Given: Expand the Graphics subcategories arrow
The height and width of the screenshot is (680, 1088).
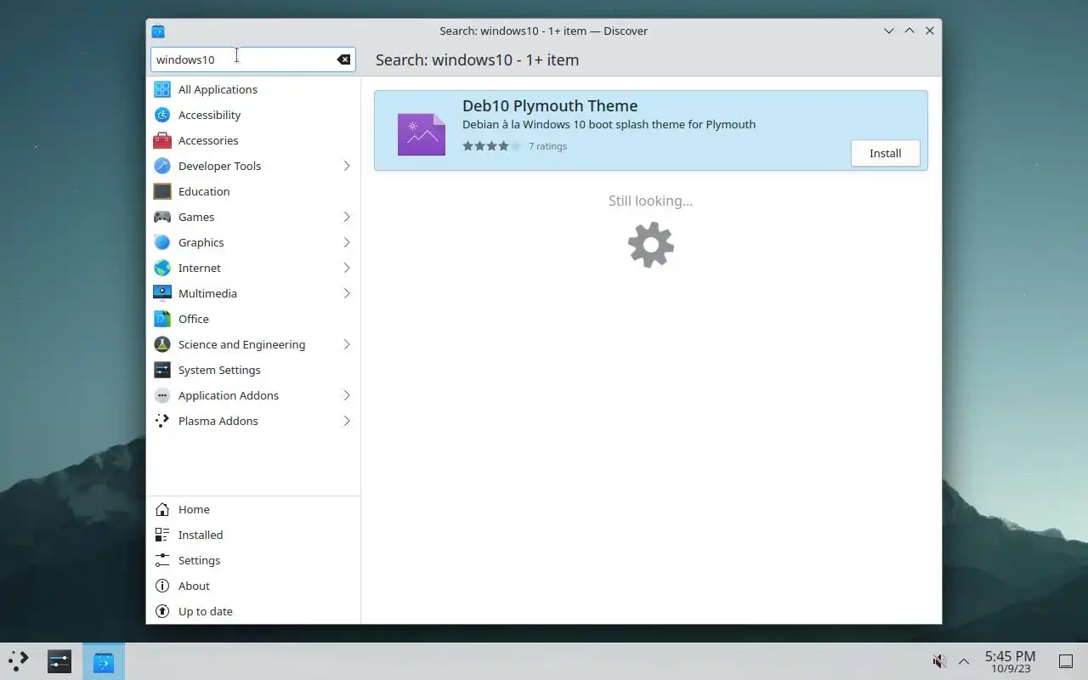Looking at the screenshot, I should [347, 242].
